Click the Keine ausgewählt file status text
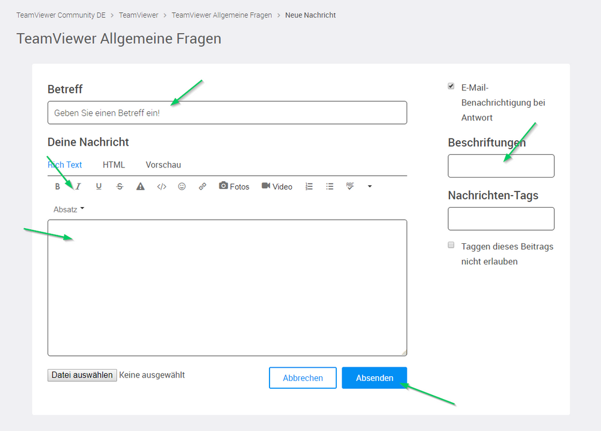Viewport: 601px width, 431px height. (x=152, y=375)
